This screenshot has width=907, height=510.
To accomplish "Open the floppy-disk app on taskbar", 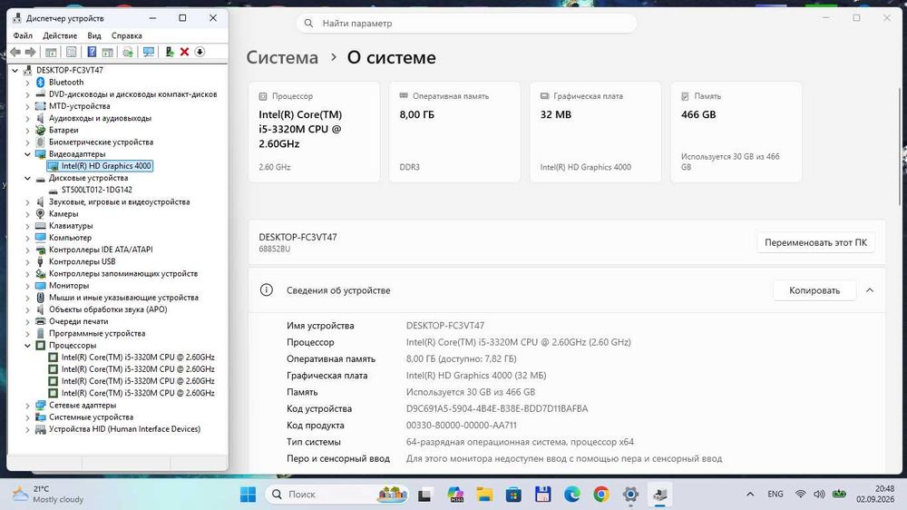I will 542,495.
